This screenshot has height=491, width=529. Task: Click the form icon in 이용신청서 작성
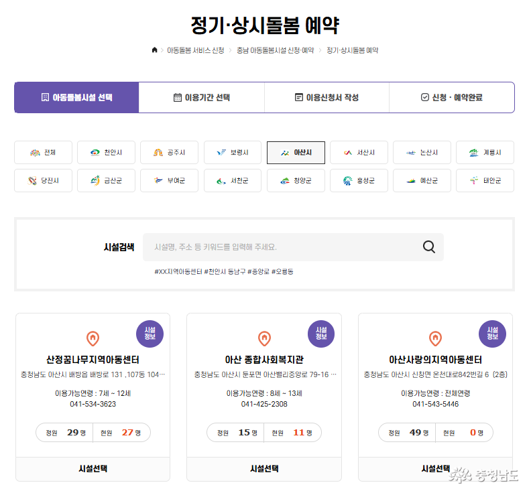click(299, 97)
